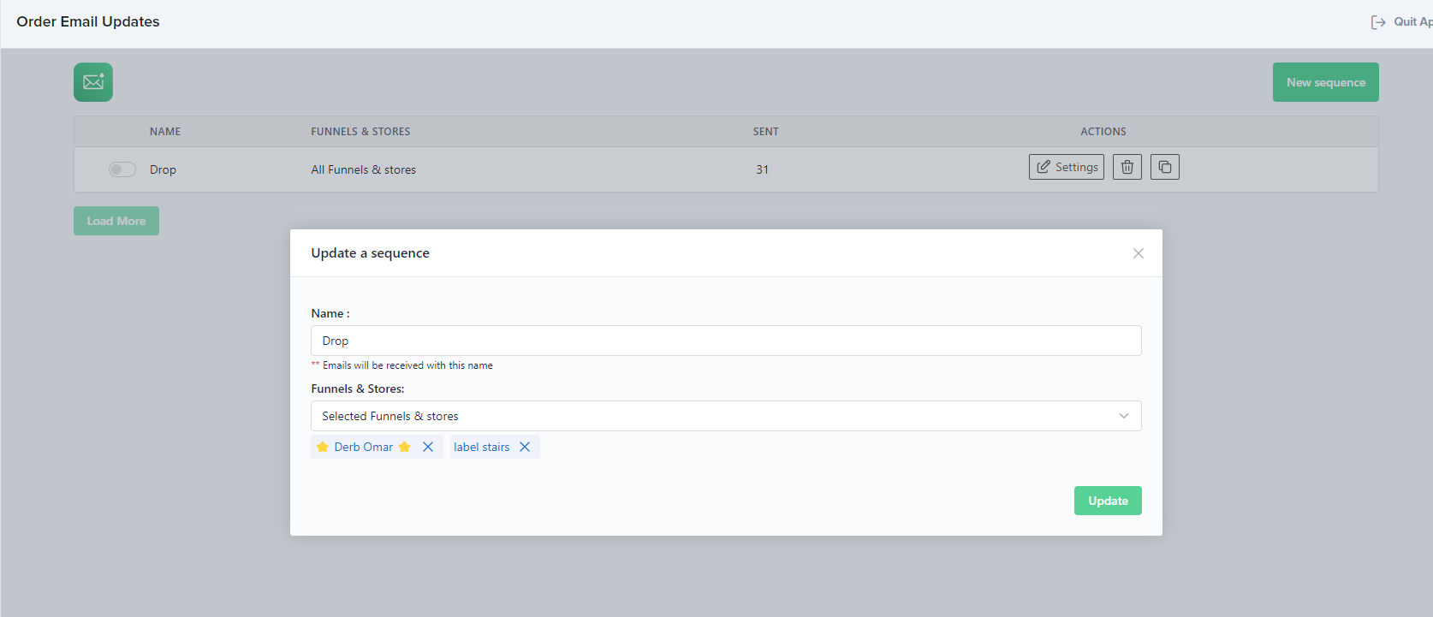1433x617 pixels.
Task: Remove the label stairs tag
Action: (525, 447)
